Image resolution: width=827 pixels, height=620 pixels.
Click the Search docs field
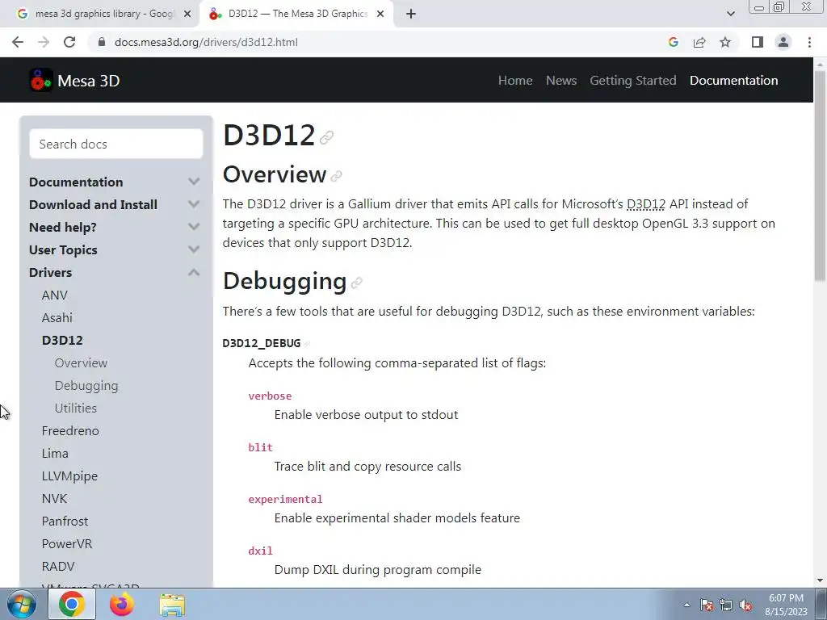116,144
